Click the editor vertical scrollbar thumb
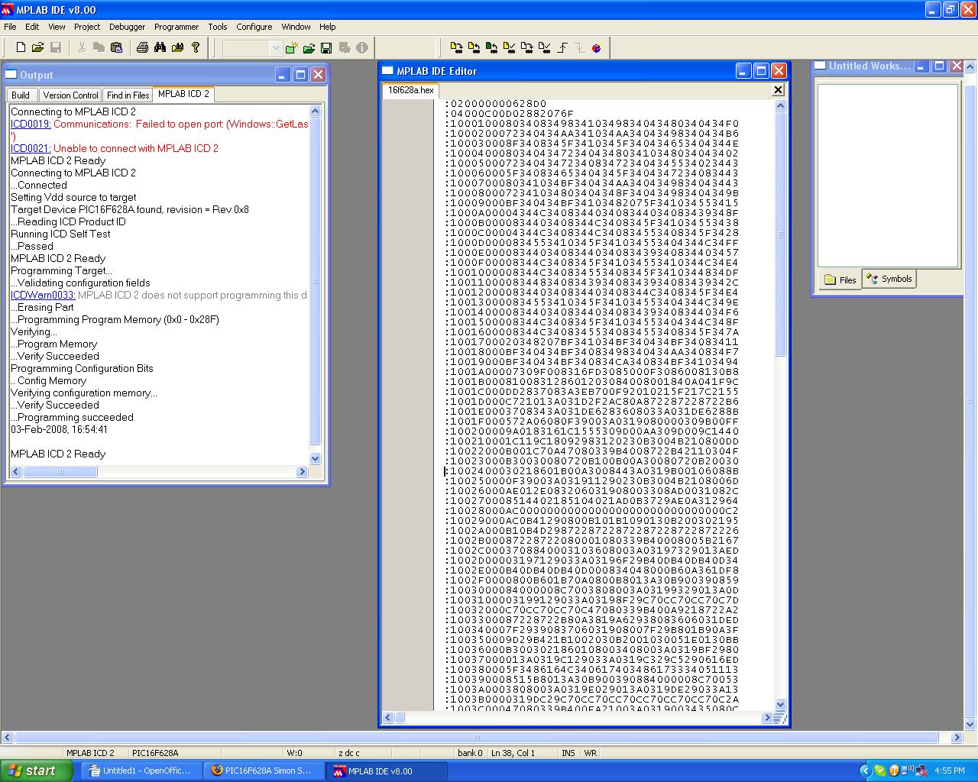Viewport: 978px width, 782px height. pyautogui.click(x=780, y=234)
